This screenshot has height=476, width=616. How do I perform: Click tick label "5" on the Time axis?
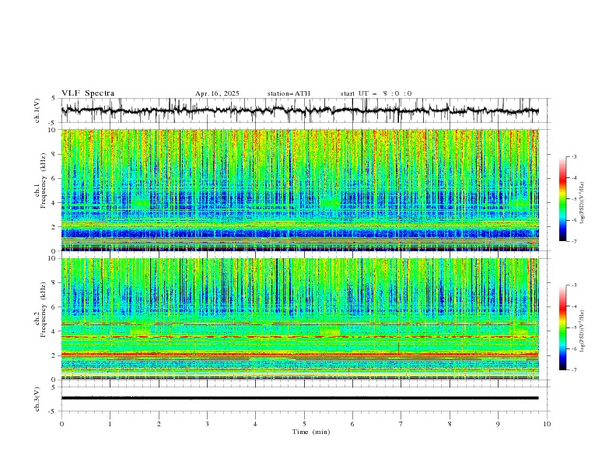[304, 424]
